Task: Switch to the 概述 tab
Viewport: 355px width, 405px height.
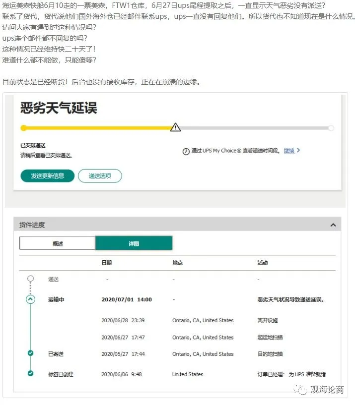Action: coord(58,243)
